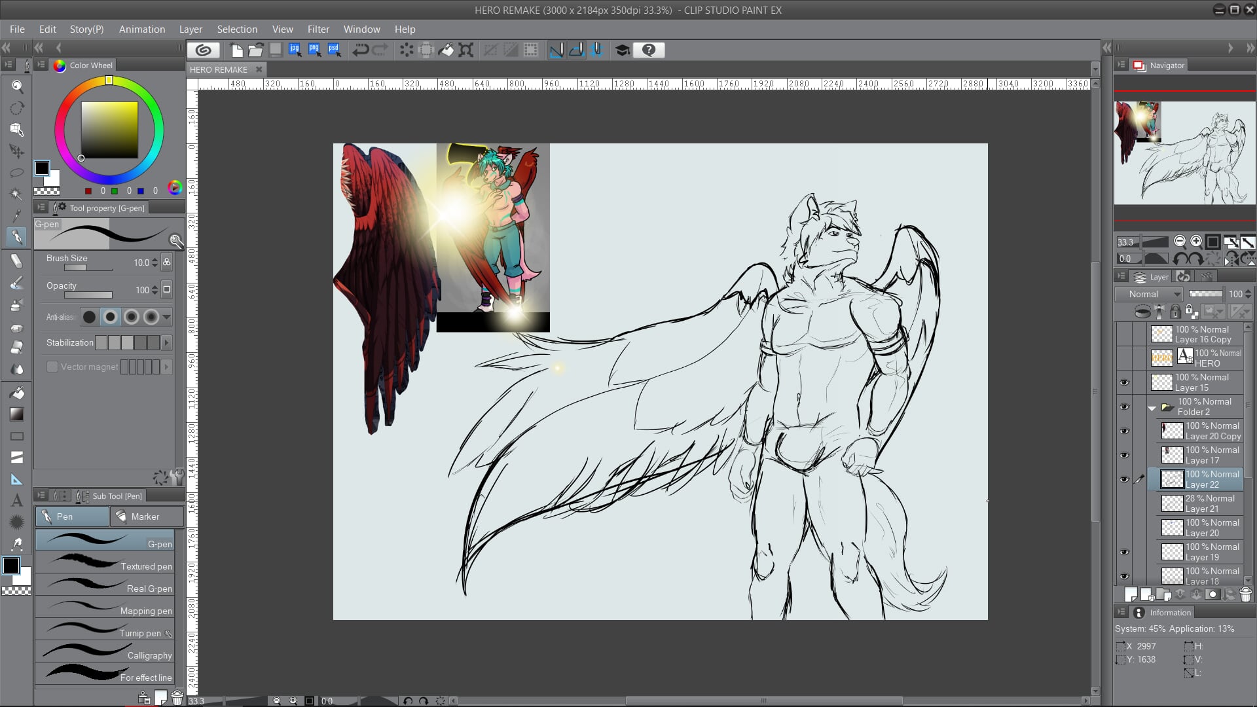
Task: Delete layer with trash icon
Action: click(1245, 594)
